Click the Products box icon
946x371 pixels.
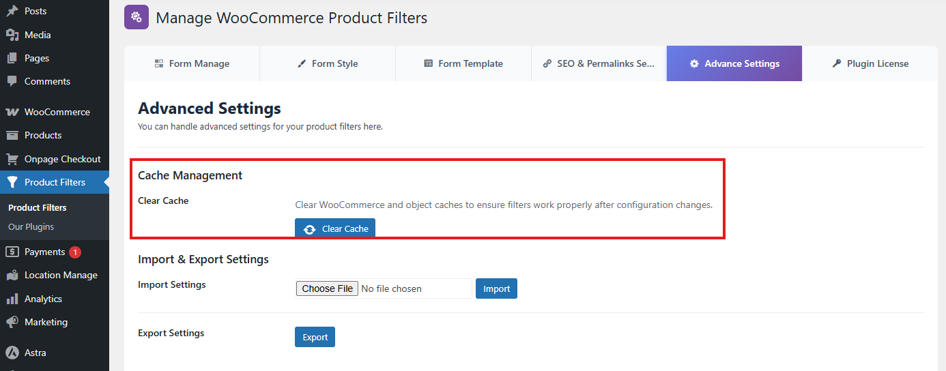[x=12, y=135]
